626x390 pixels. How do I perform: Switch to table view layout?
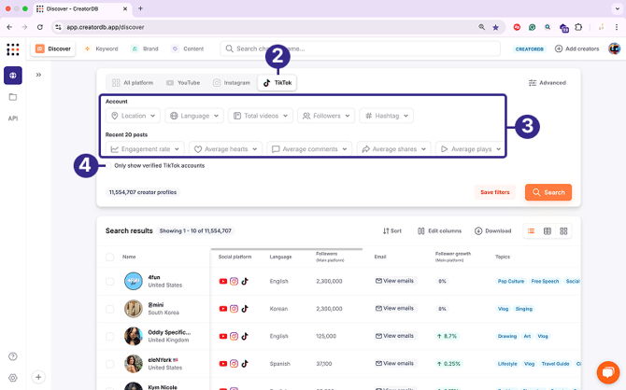(x=548, y=231)
